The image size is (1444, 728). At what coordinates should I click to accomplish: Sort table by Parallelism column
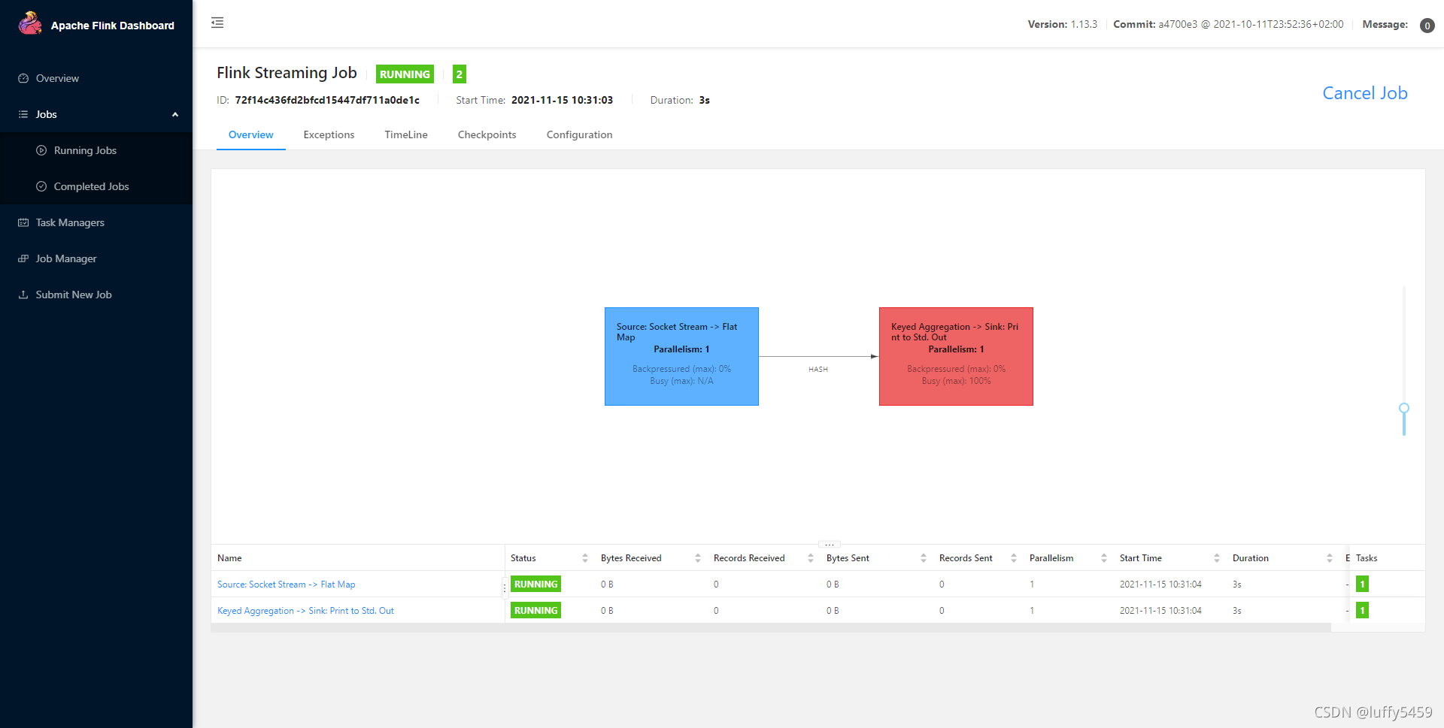pos(1104,558)
